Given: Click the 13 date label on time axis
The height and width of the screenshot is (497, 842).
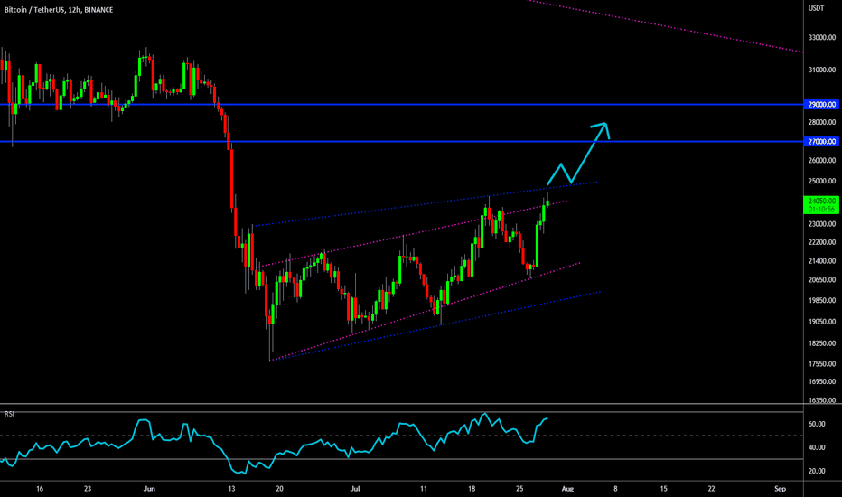Looking at the screenshot, I should click(x=231, y=489).
